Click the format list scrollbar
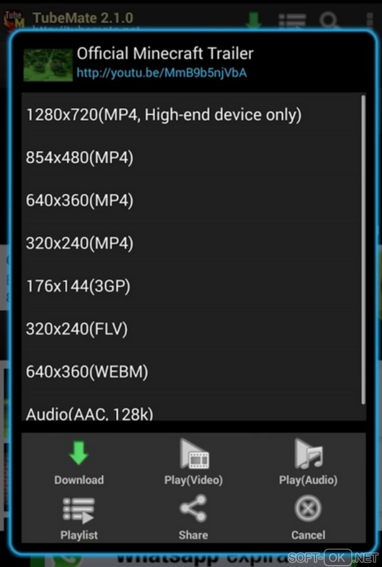The height and width of the screenshot is (567, 382). click(x=363, y=250)
